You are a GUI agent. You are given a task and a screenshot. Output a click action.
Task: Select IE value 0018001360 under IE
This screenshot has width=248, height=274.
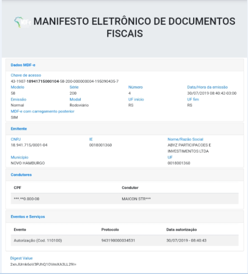101,145
